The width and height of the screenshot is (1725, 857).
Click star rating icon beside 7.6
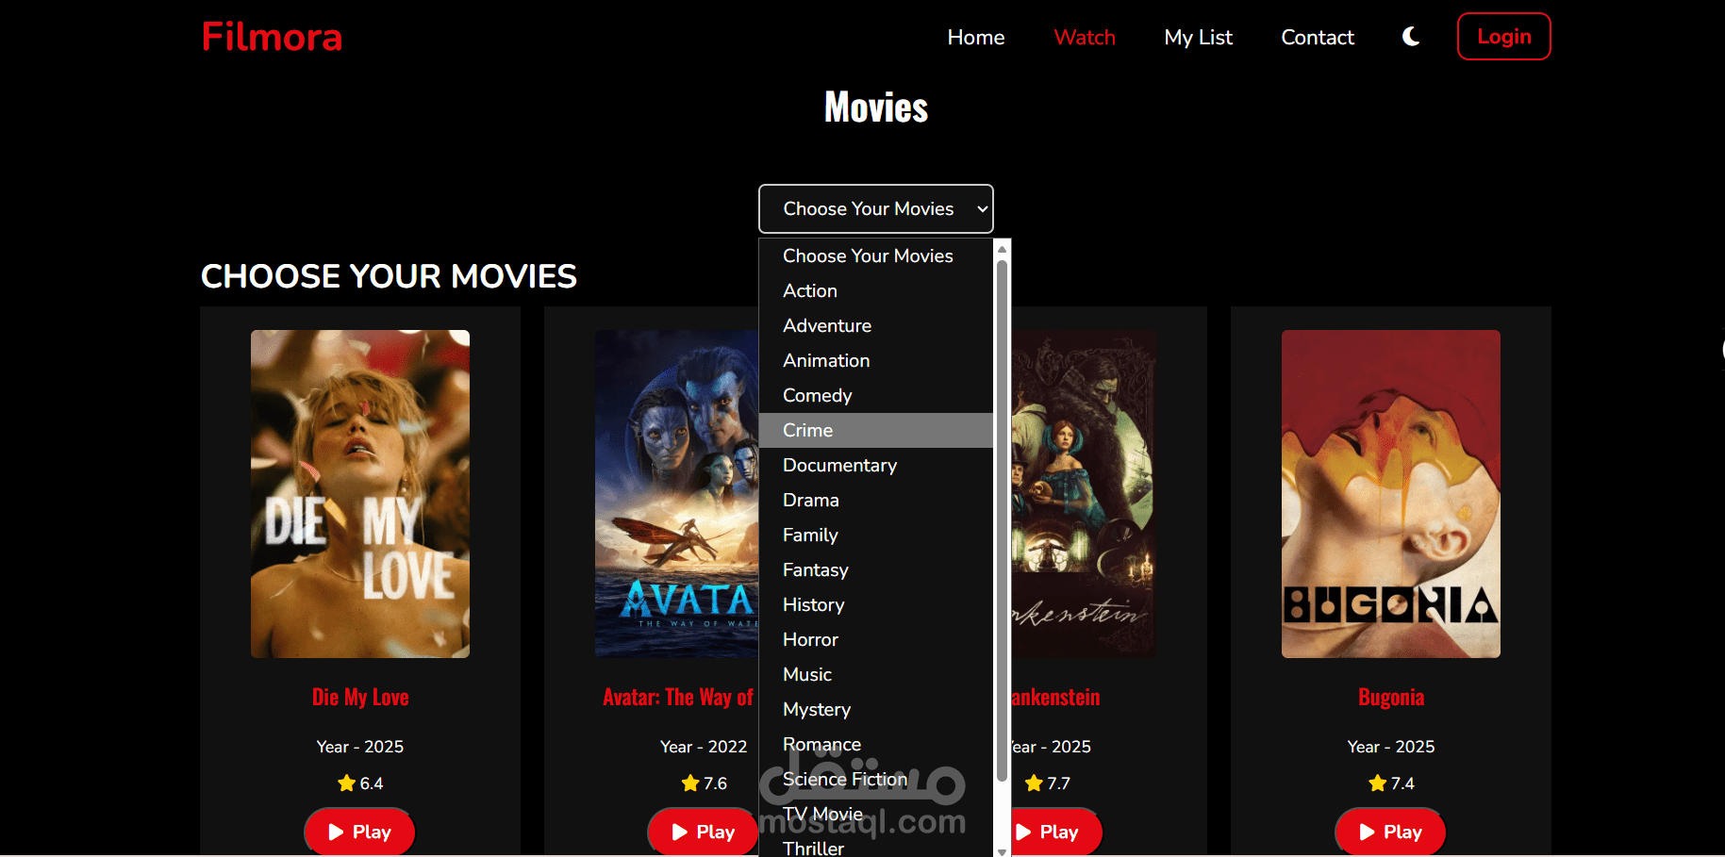(x=690, y=783)
